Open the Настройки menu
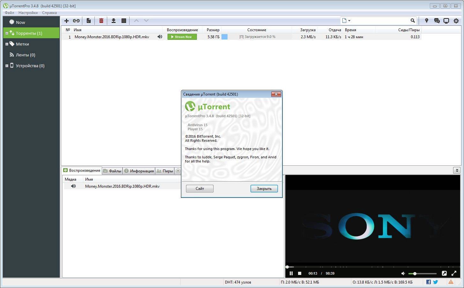 pyautogui.click(x=28, y=13)
